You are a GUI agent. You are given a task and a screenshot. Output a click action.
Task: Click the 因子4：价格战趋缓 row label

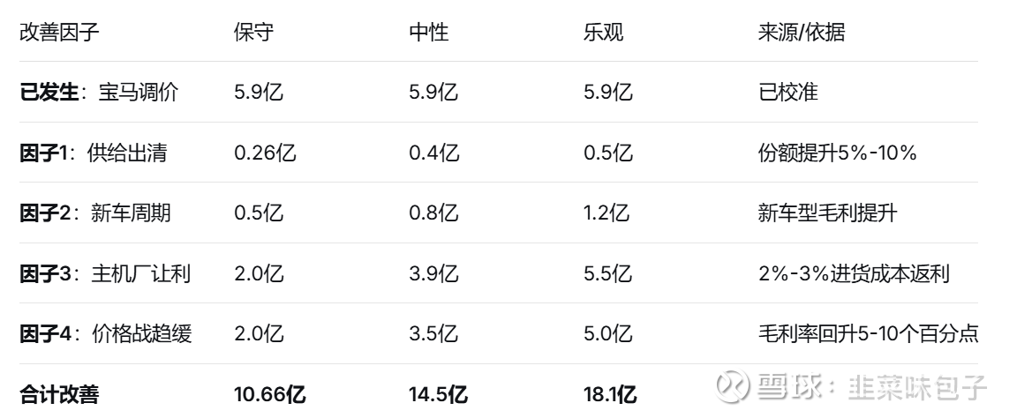tap(106, 333)
